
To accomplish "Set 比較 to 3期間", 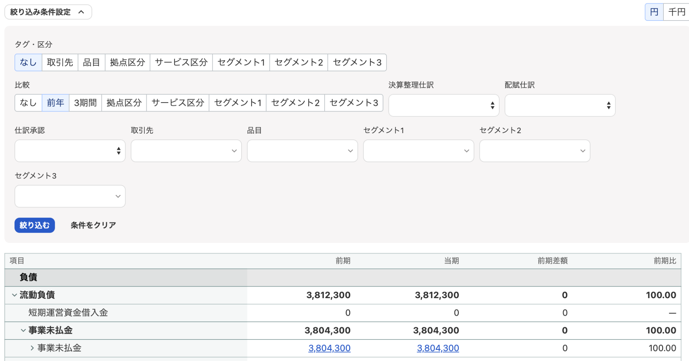I will click(85, 103).
